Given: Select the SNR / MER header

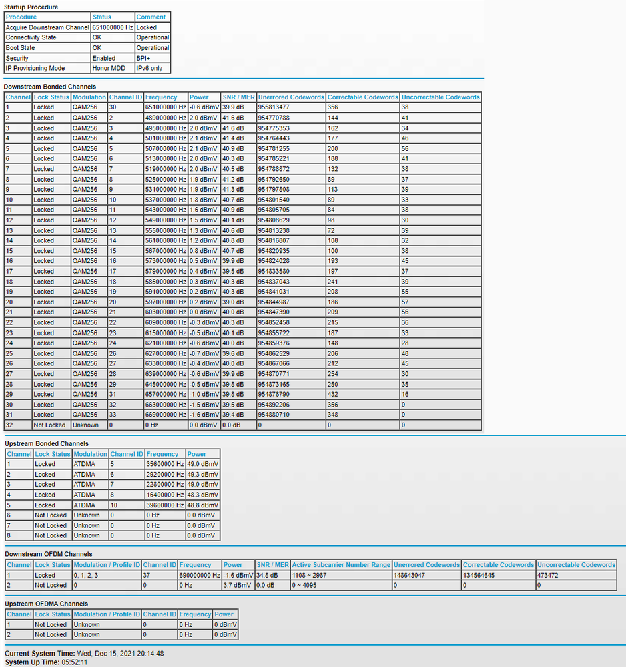Looking at the screenshot, I should point(238,97).
